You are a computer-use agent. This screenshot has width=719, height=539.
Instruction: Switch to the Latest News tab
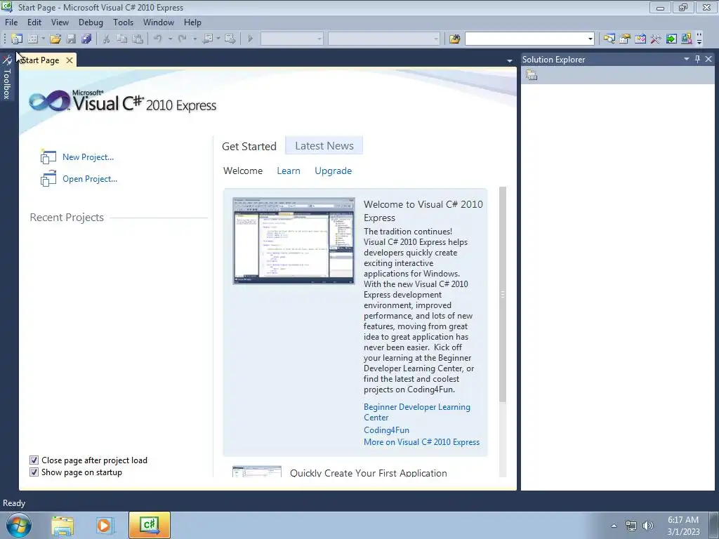[x=324, y=146]
